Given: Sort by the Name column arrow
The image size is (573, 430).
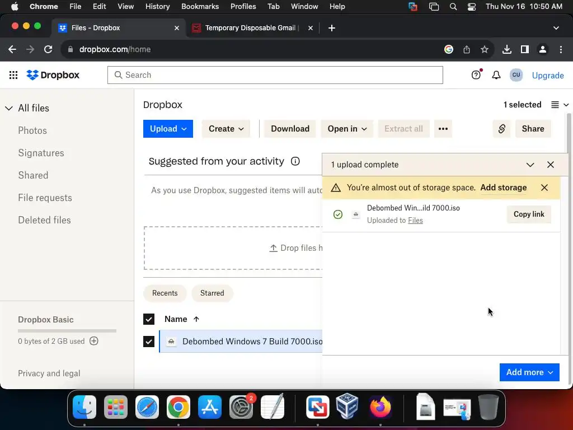Looking at the screenshot, I should 196,319.
